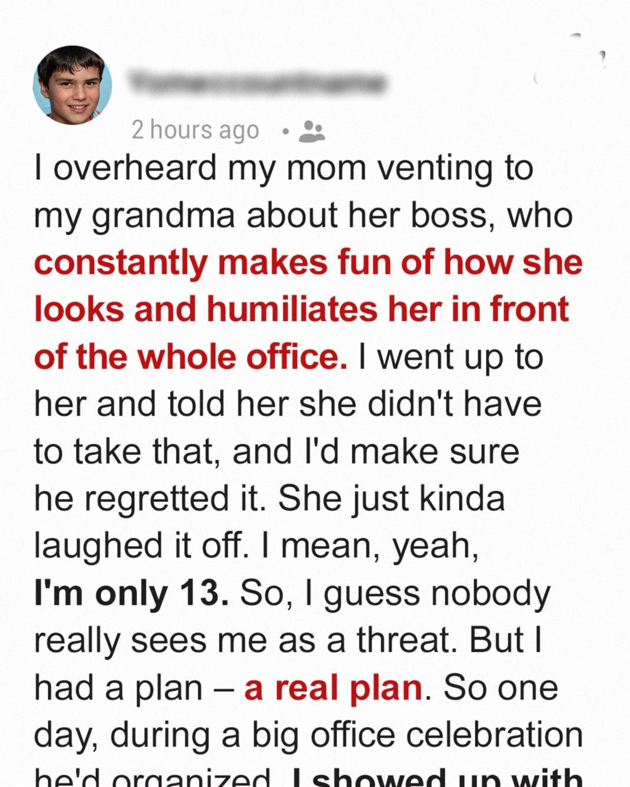This screenshot has width=630, height=787.
Task: Click the line "to take that, and I'd"
Action: click(x=276, y=451)
